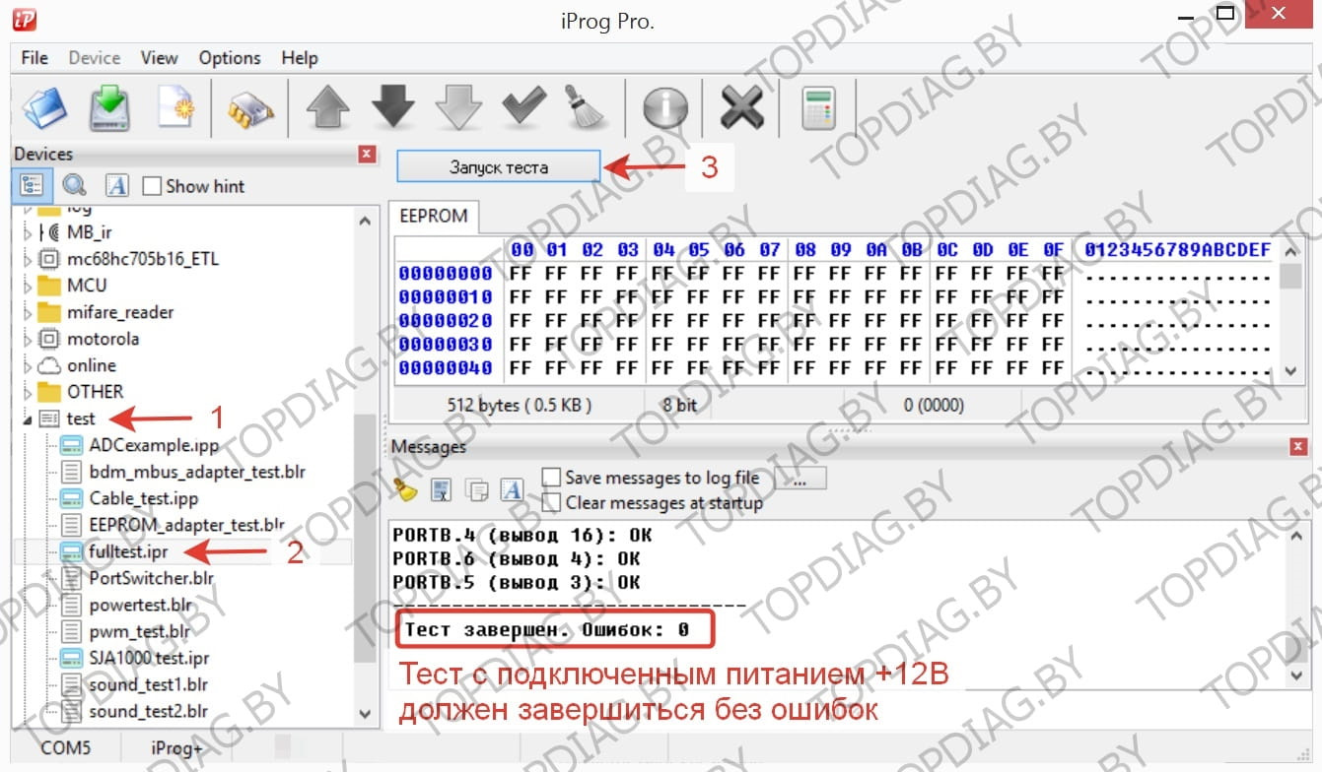
Task: Expand the MCU folder node
Action: click(28, 286)
